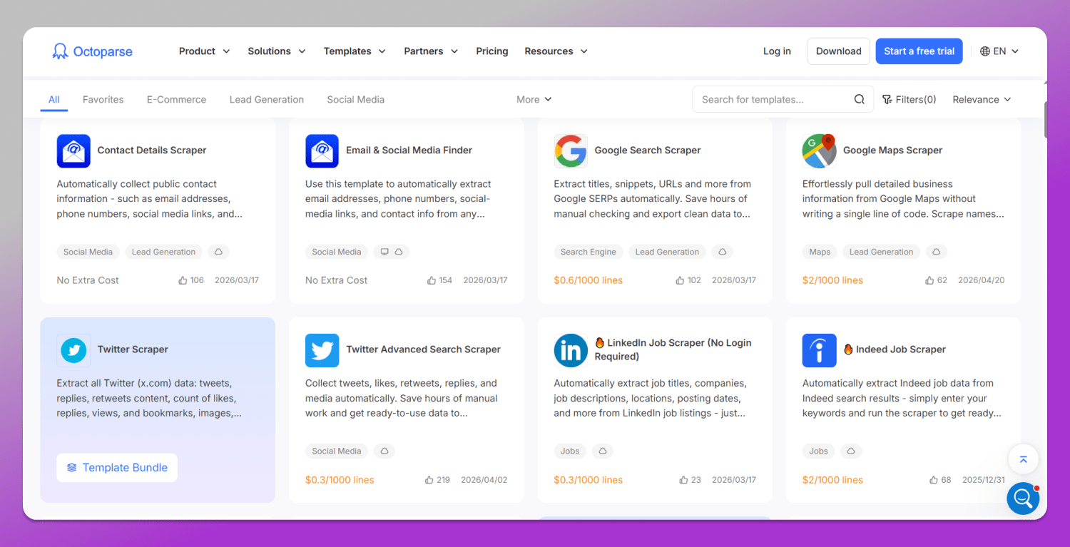Open the EN language dropdown
Screen dimensions: 1070x547
tap(999, 51)
